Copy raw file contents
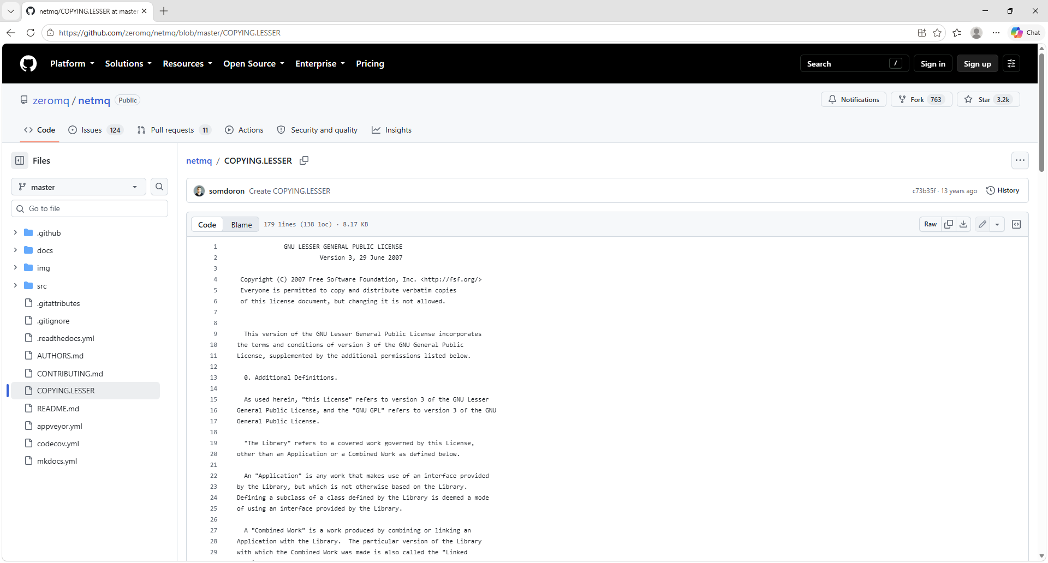This screenshot has width=1048, height=563. 949,224
